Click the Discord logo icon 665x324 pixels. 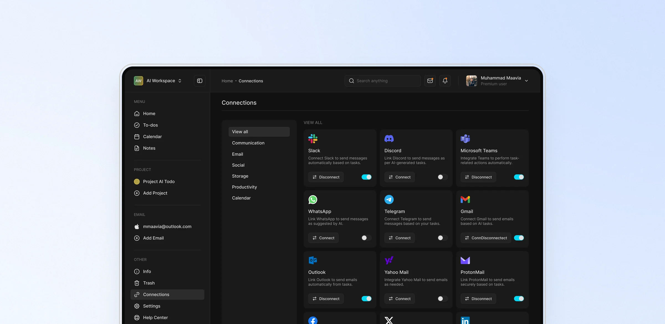(x=389, y=138)
